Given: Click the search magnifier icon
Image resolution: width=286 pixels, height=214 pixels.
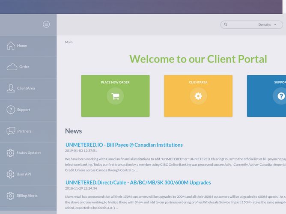Looking at the screenshot, I should click(226, 24).
